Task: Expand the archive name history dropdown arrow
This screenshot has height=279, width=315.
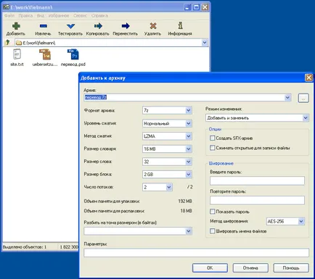Action: [287, 98]
